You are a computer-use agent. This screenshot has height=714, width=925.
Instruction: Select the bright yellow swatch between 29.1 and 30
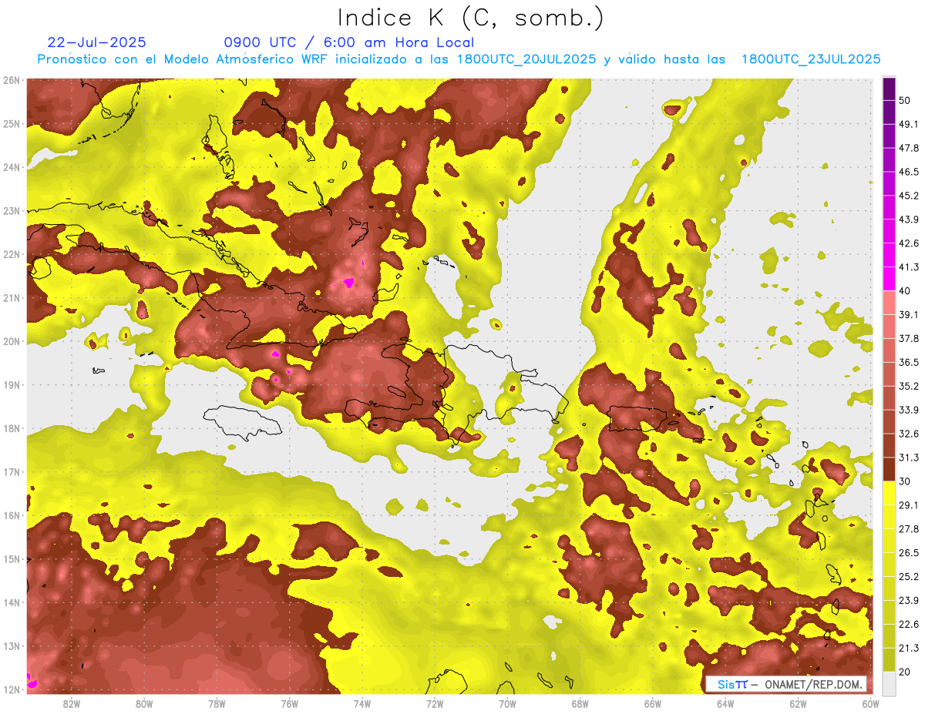[889, 494]
